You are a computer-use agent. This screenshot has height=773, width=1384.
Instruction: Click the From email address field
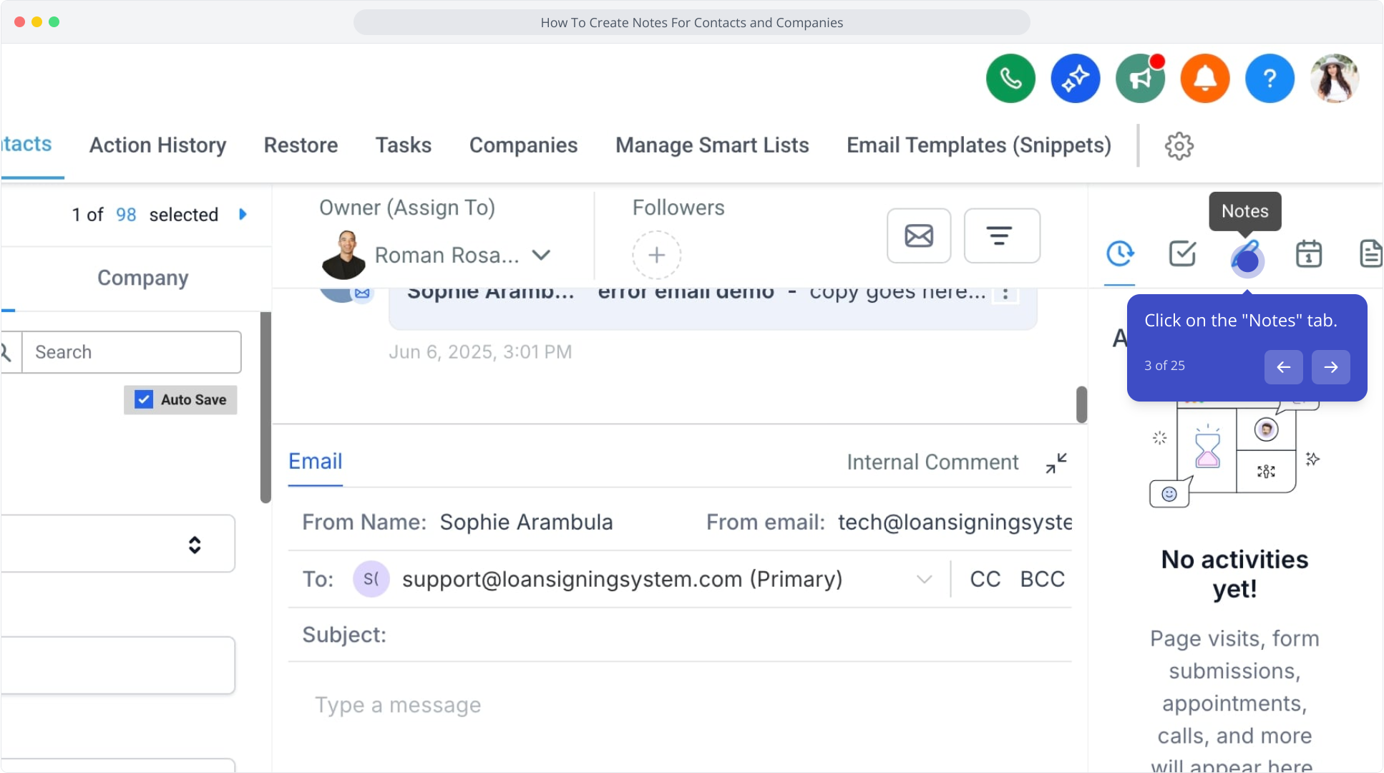click(955, 522)
